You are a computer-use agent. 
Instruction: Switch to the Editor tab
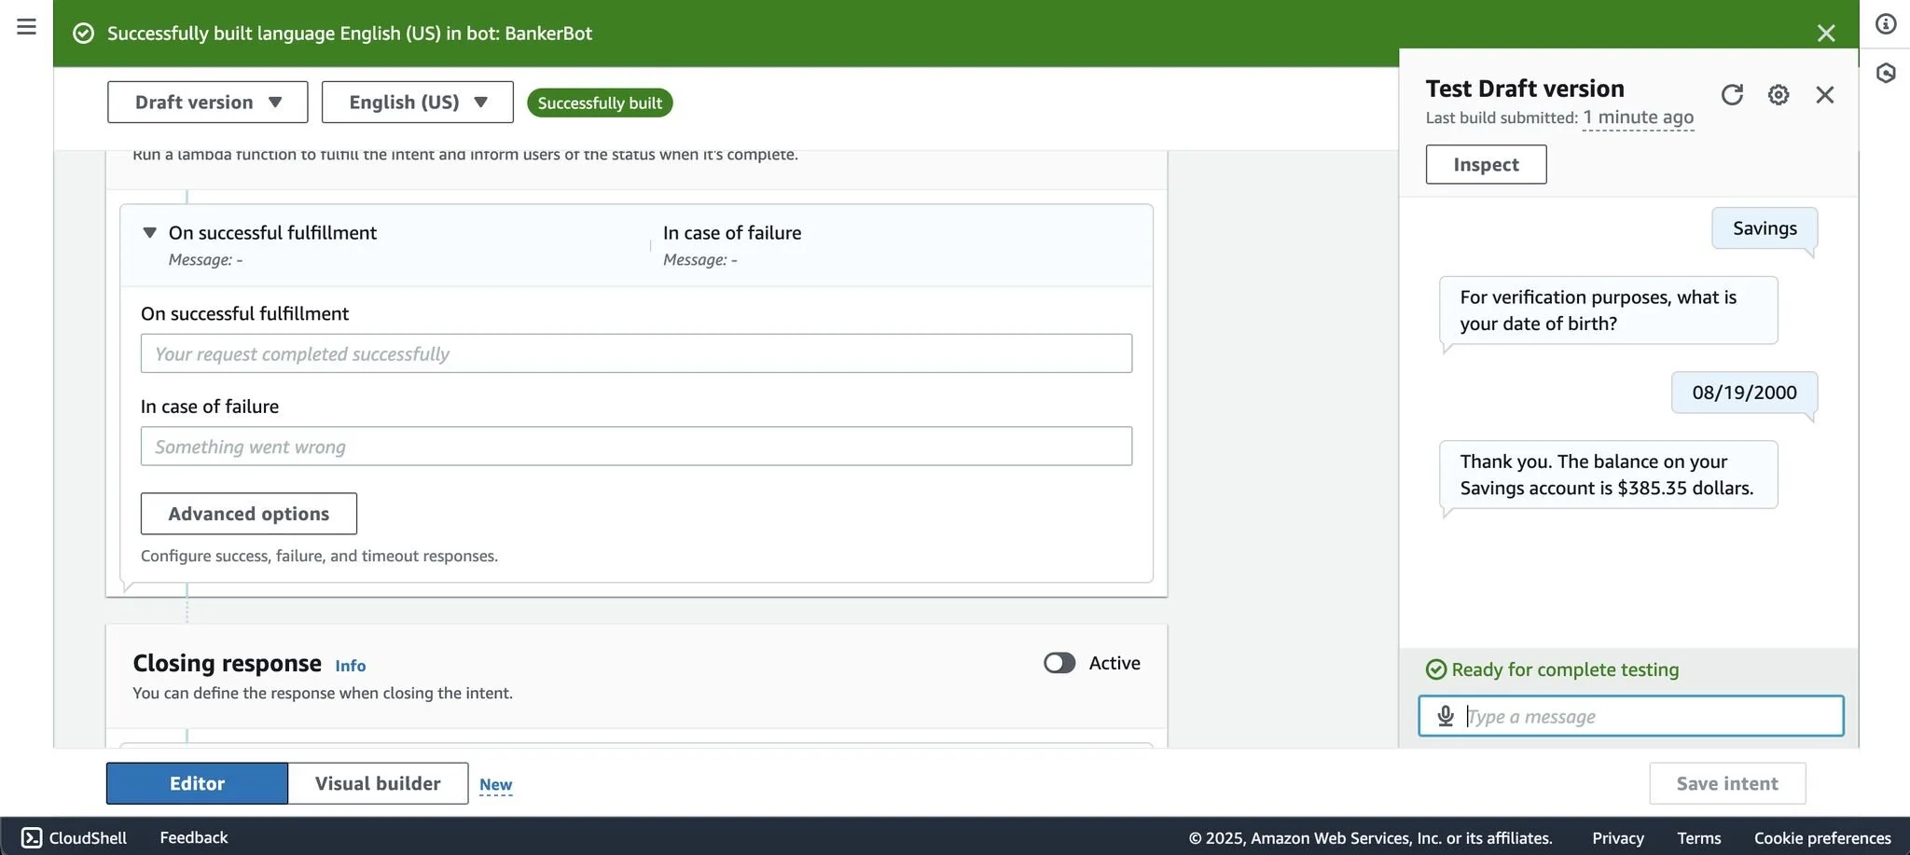point(197,783)
